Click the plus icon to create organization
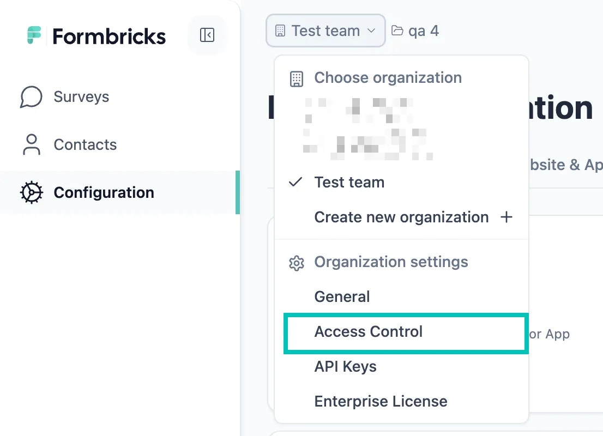Image resolution: width=603 pixels, height=436 pixels. 506,217
